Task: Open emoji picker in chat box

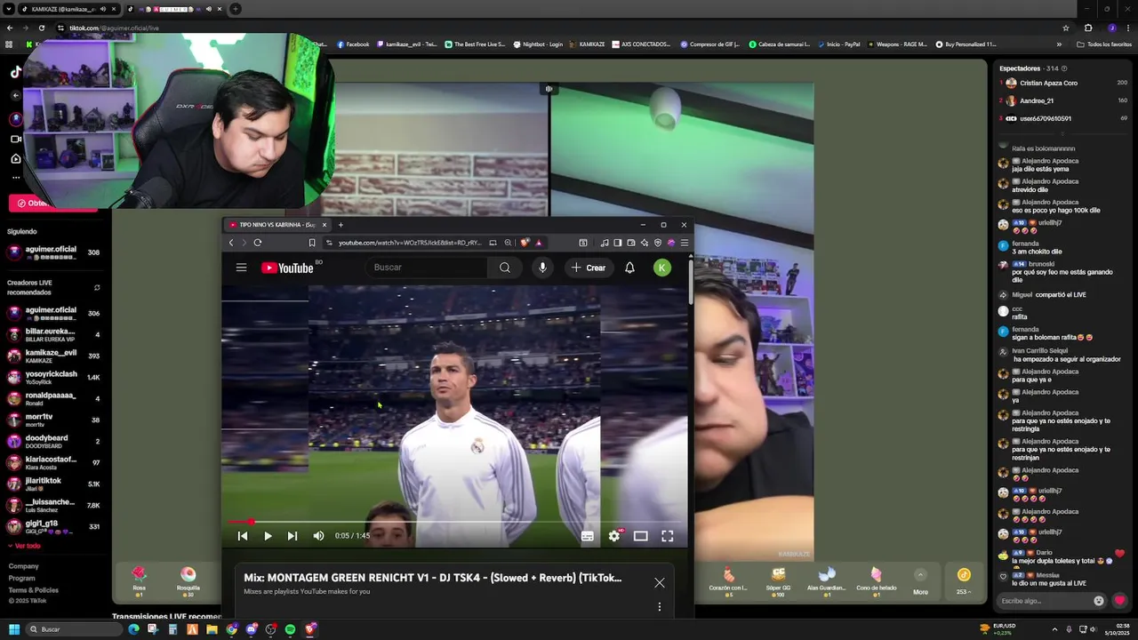Action: pos(1099,601)
